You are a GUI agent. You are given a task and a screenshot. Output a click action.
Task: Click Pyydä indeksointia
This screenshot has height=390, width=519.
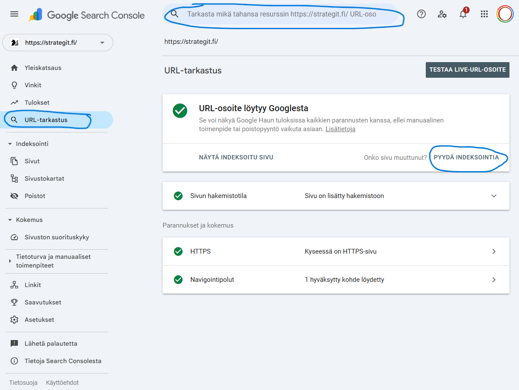click(466, 157)
